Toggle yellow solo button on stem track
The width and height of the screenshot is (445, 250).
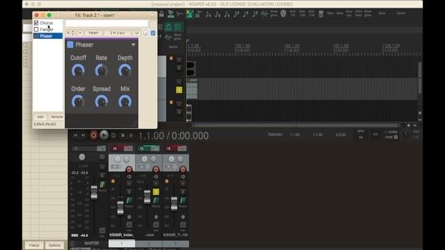pos(179,90)
